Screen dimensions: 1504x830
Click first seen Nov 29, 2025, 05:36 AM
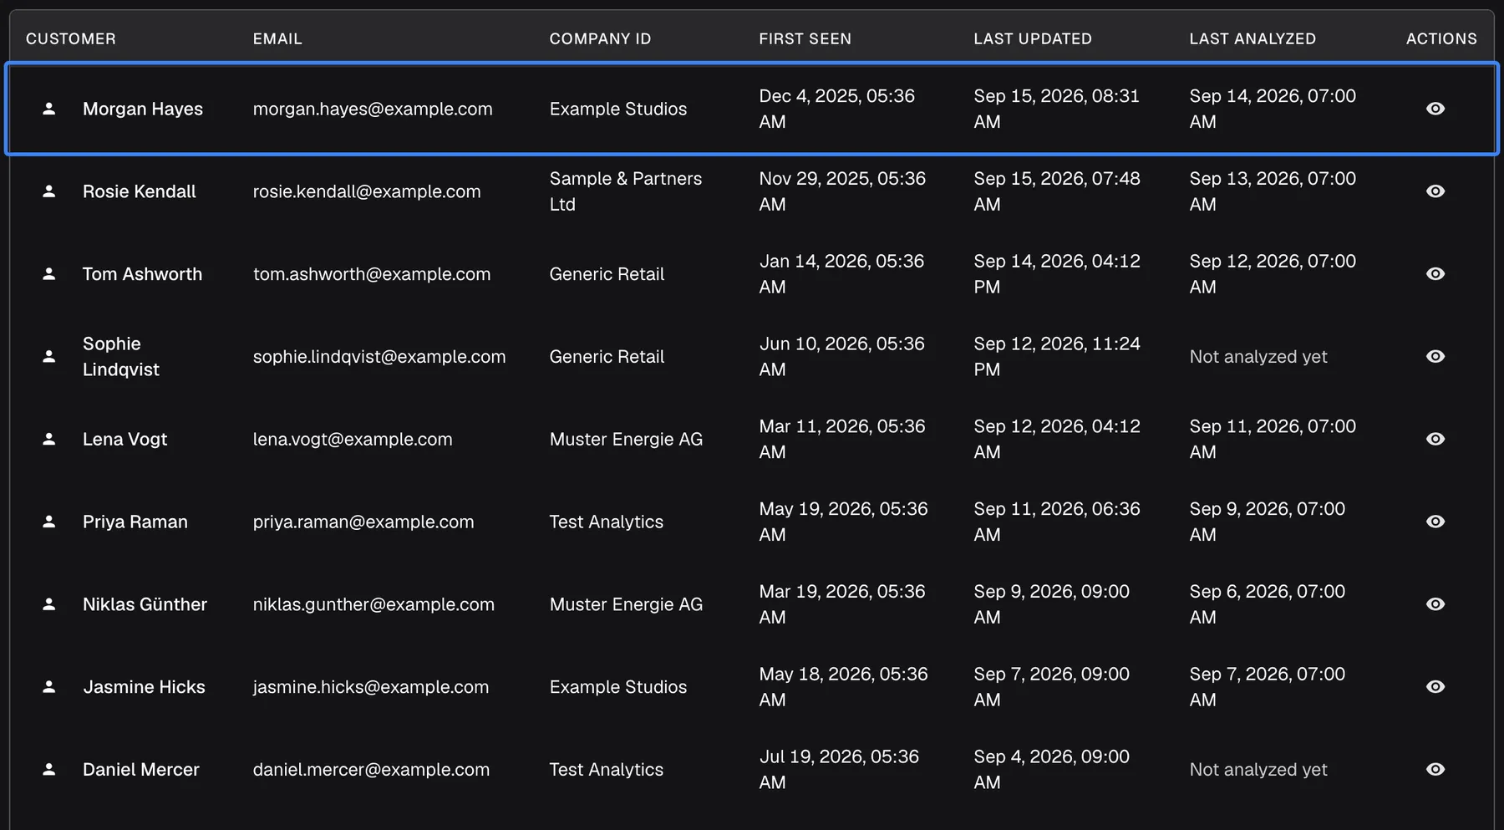tap(842, 191)
